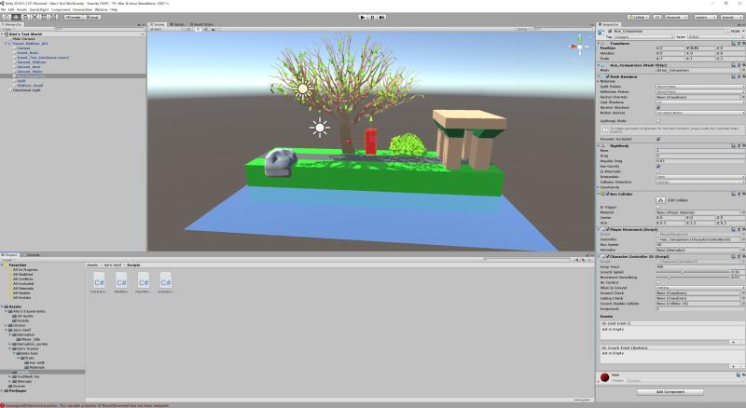Screen dimensions: 746x408
Task: Toggle the Use Gravity checkbox
Action: pyautogui.click(x=658, y=166)
